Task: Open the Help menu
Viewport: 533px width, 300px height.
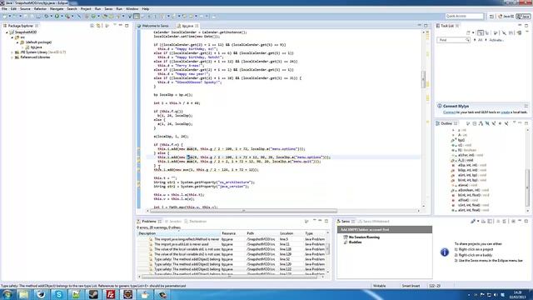Action: pyautogui.click(x=146, y=9)
